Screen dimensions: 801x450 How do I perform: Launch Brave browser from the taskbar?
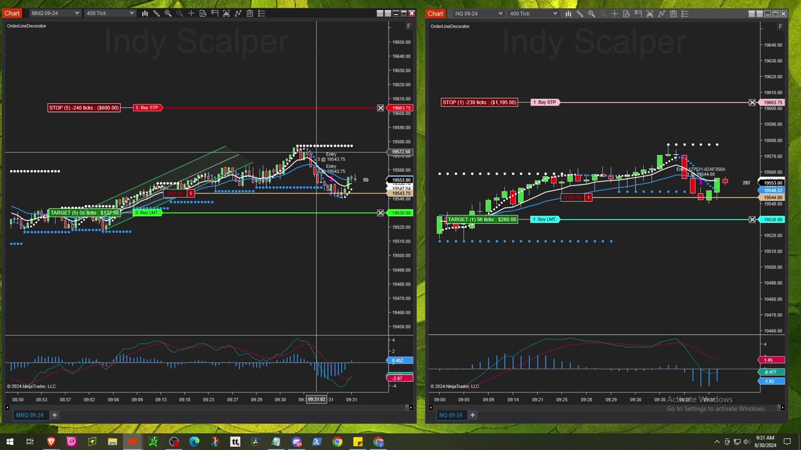pyautogui.click(x=51, y=442)
